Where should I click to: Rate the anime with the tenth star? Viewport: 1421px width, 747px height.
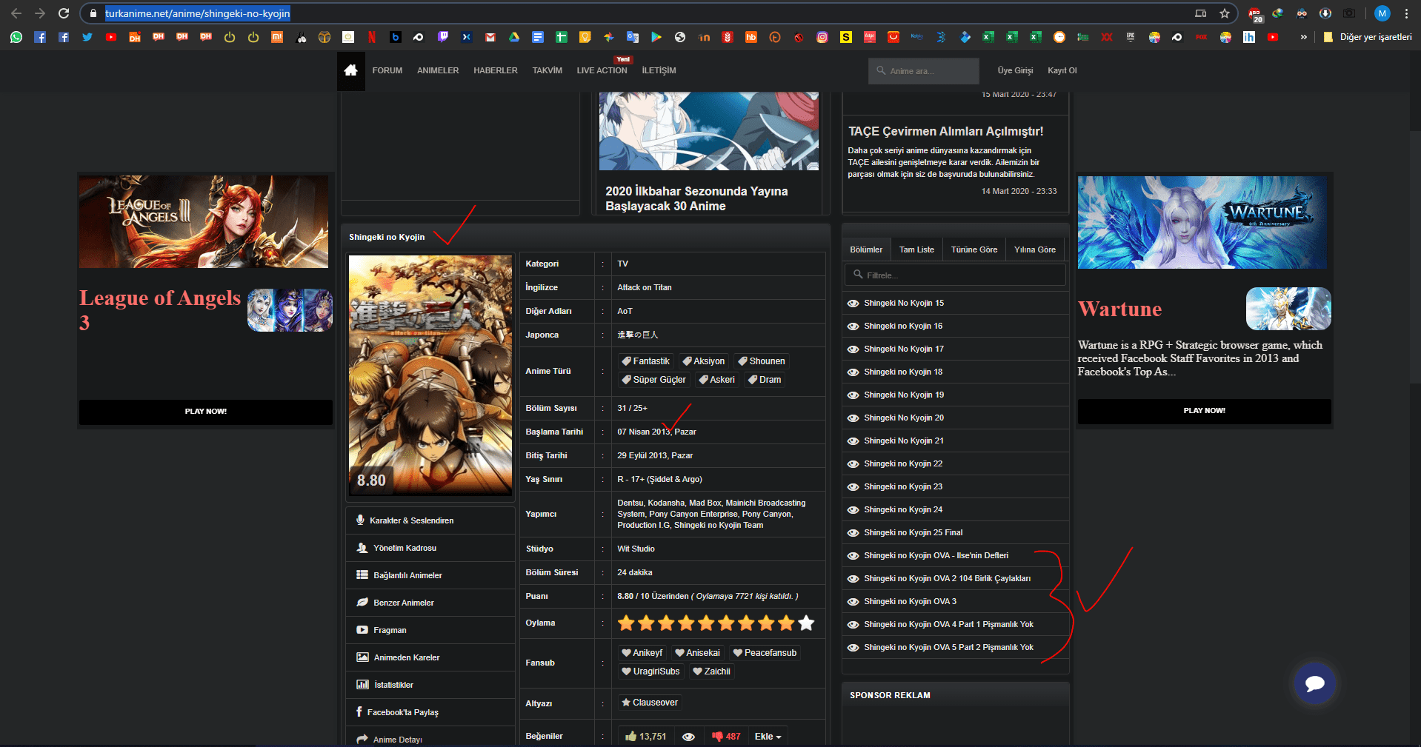point(806,623)
